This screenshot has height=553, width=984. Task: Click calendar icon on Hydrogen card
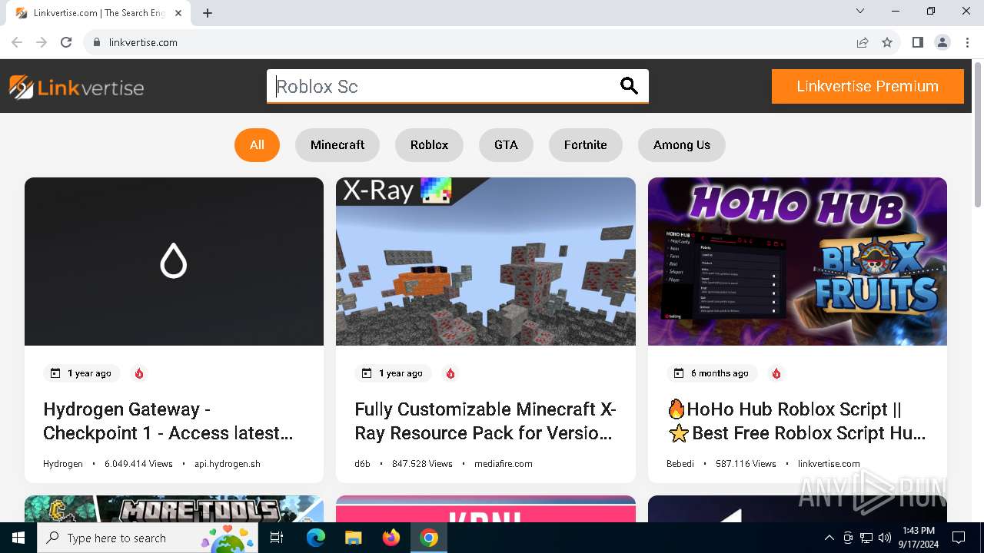coord(55,373)
